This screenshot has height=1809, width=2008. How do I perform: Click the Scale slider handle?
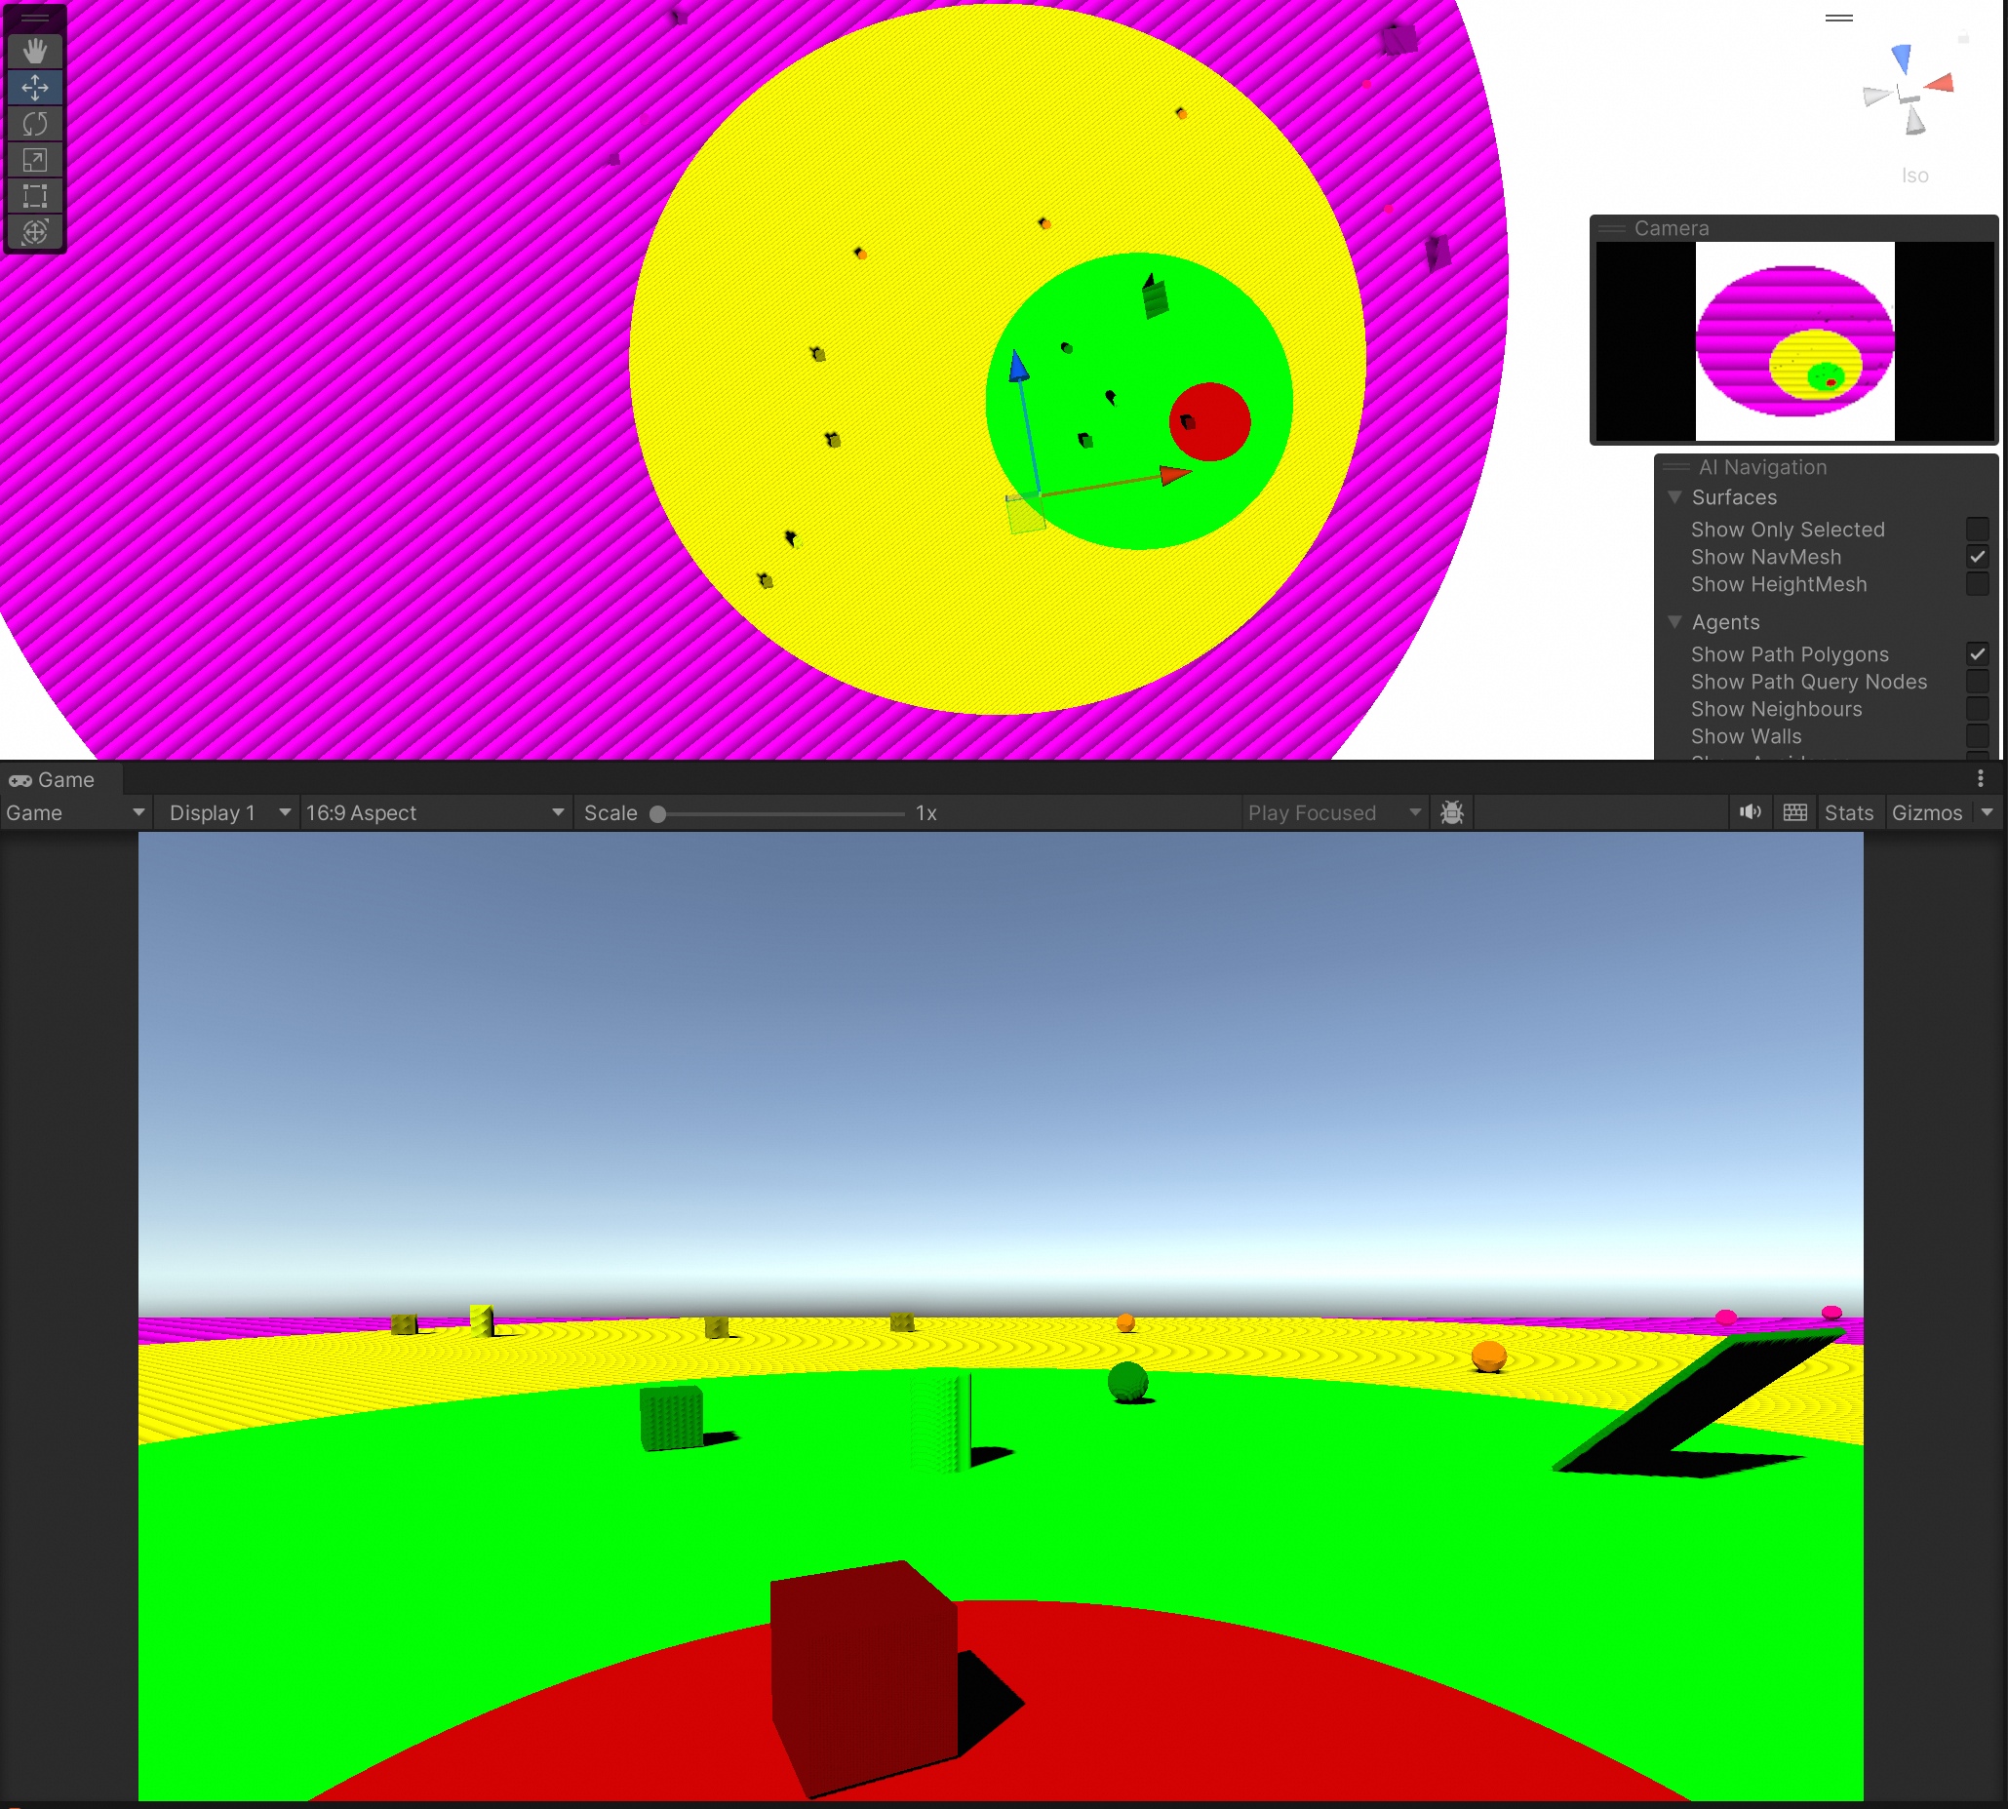pos(657,814)
